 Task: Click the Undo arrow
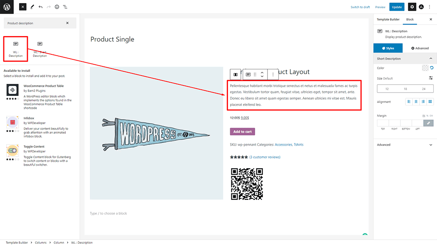pyautogui.click(x=40, y=7)
